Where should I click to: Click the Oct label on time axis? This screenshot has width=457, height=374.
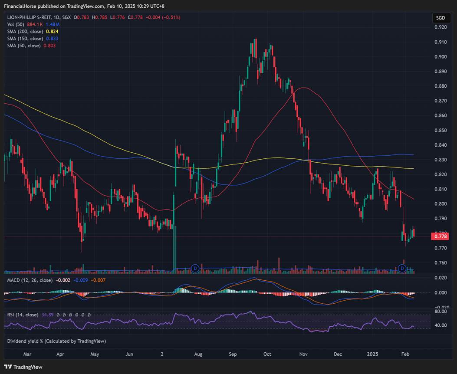click(x=267, y=354)
